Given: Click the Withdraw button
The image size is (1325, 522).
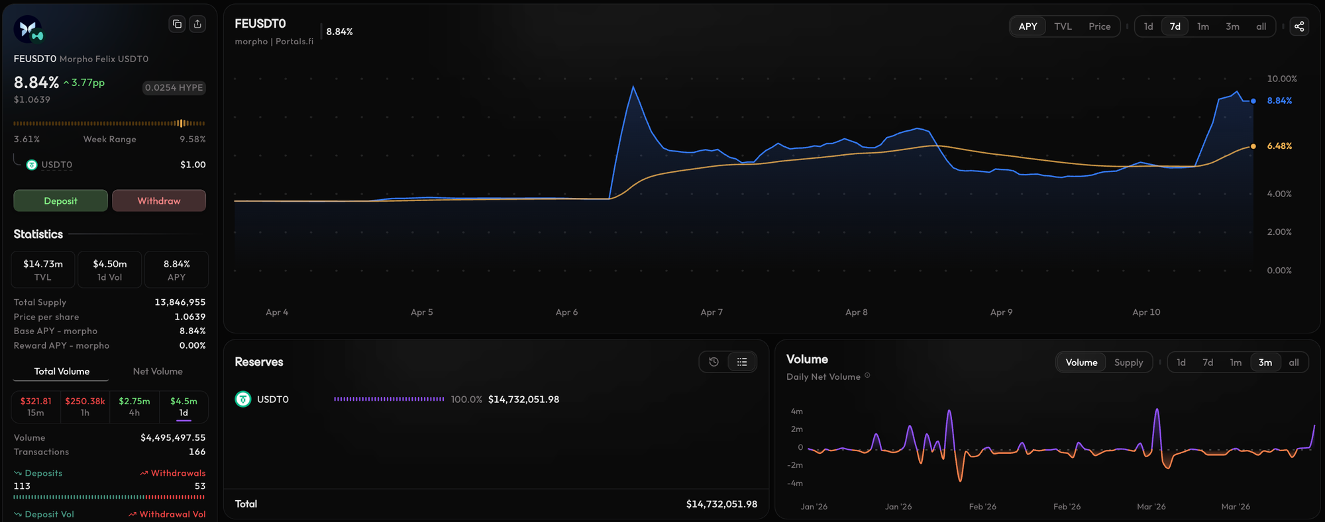Looking at the screenshot, I should [159, 201].
